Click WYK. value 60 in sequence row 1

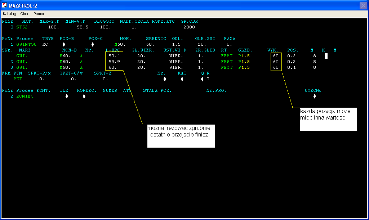coord(276,56)
